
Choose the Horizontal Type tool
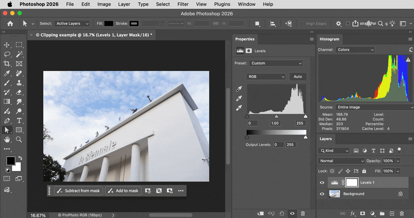point(19,120)
